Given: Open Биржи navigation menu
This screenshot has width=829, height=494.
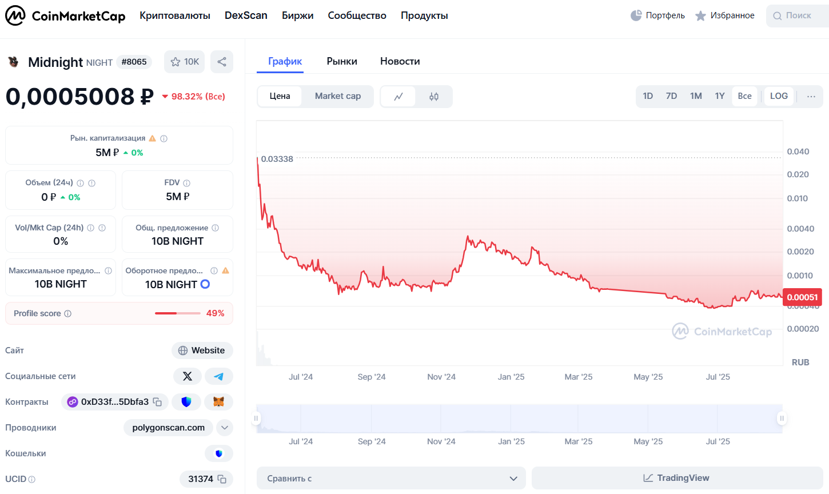Looking at the screenshot, I should tap(297, 15).
